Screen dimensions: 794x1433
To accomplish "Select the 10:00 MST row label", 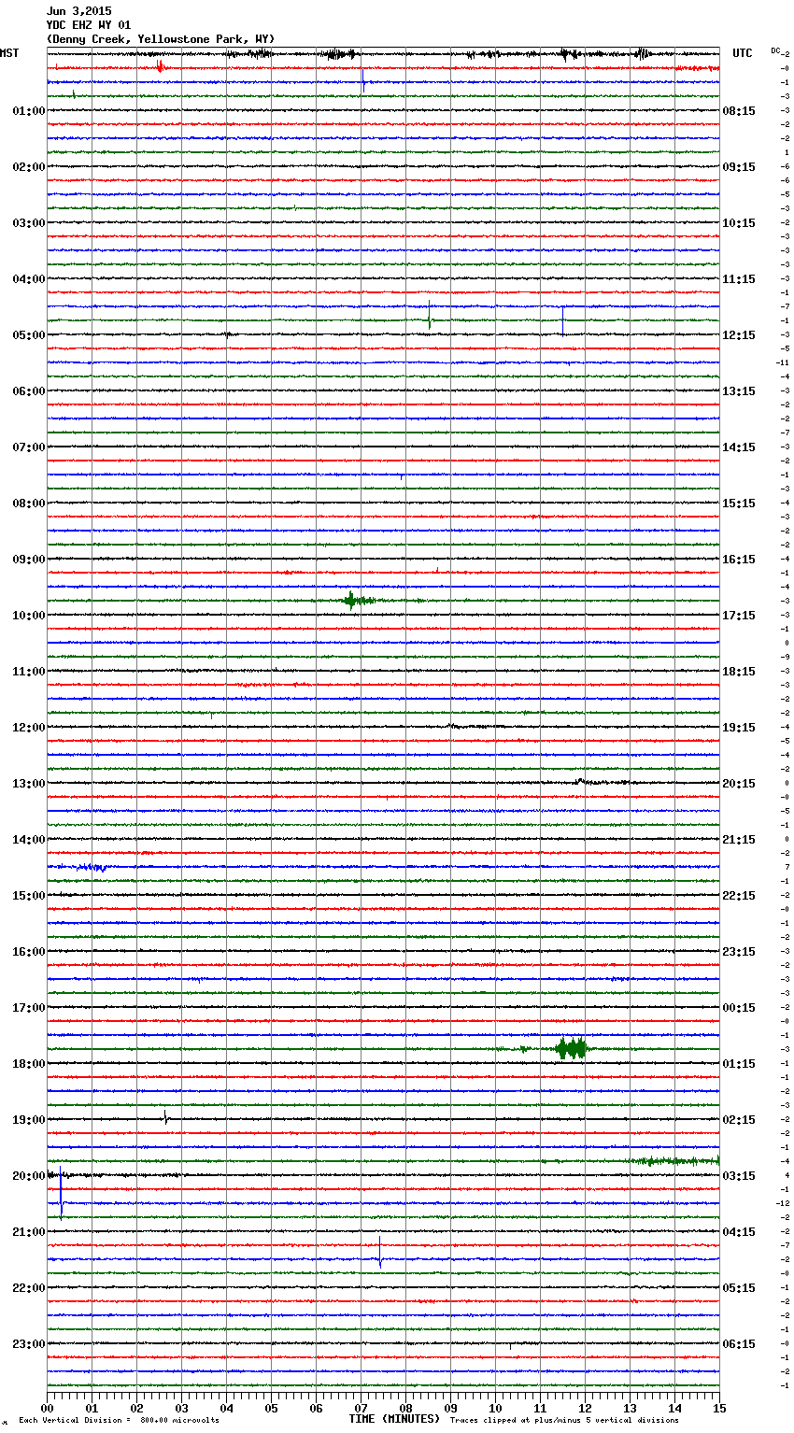I will click(x=29, y=616).
